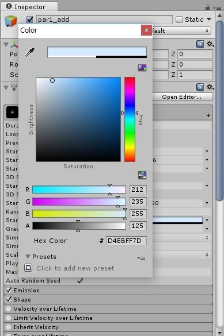The width and height of the screenshot is (224, 336).
Task: Click the par1_add name field
Action: (104, 20)
